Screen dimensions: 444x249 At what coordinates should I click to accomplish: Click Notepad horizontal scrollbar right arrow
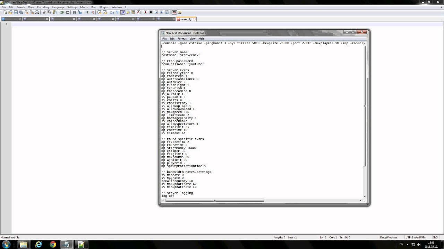pos(360,200)
